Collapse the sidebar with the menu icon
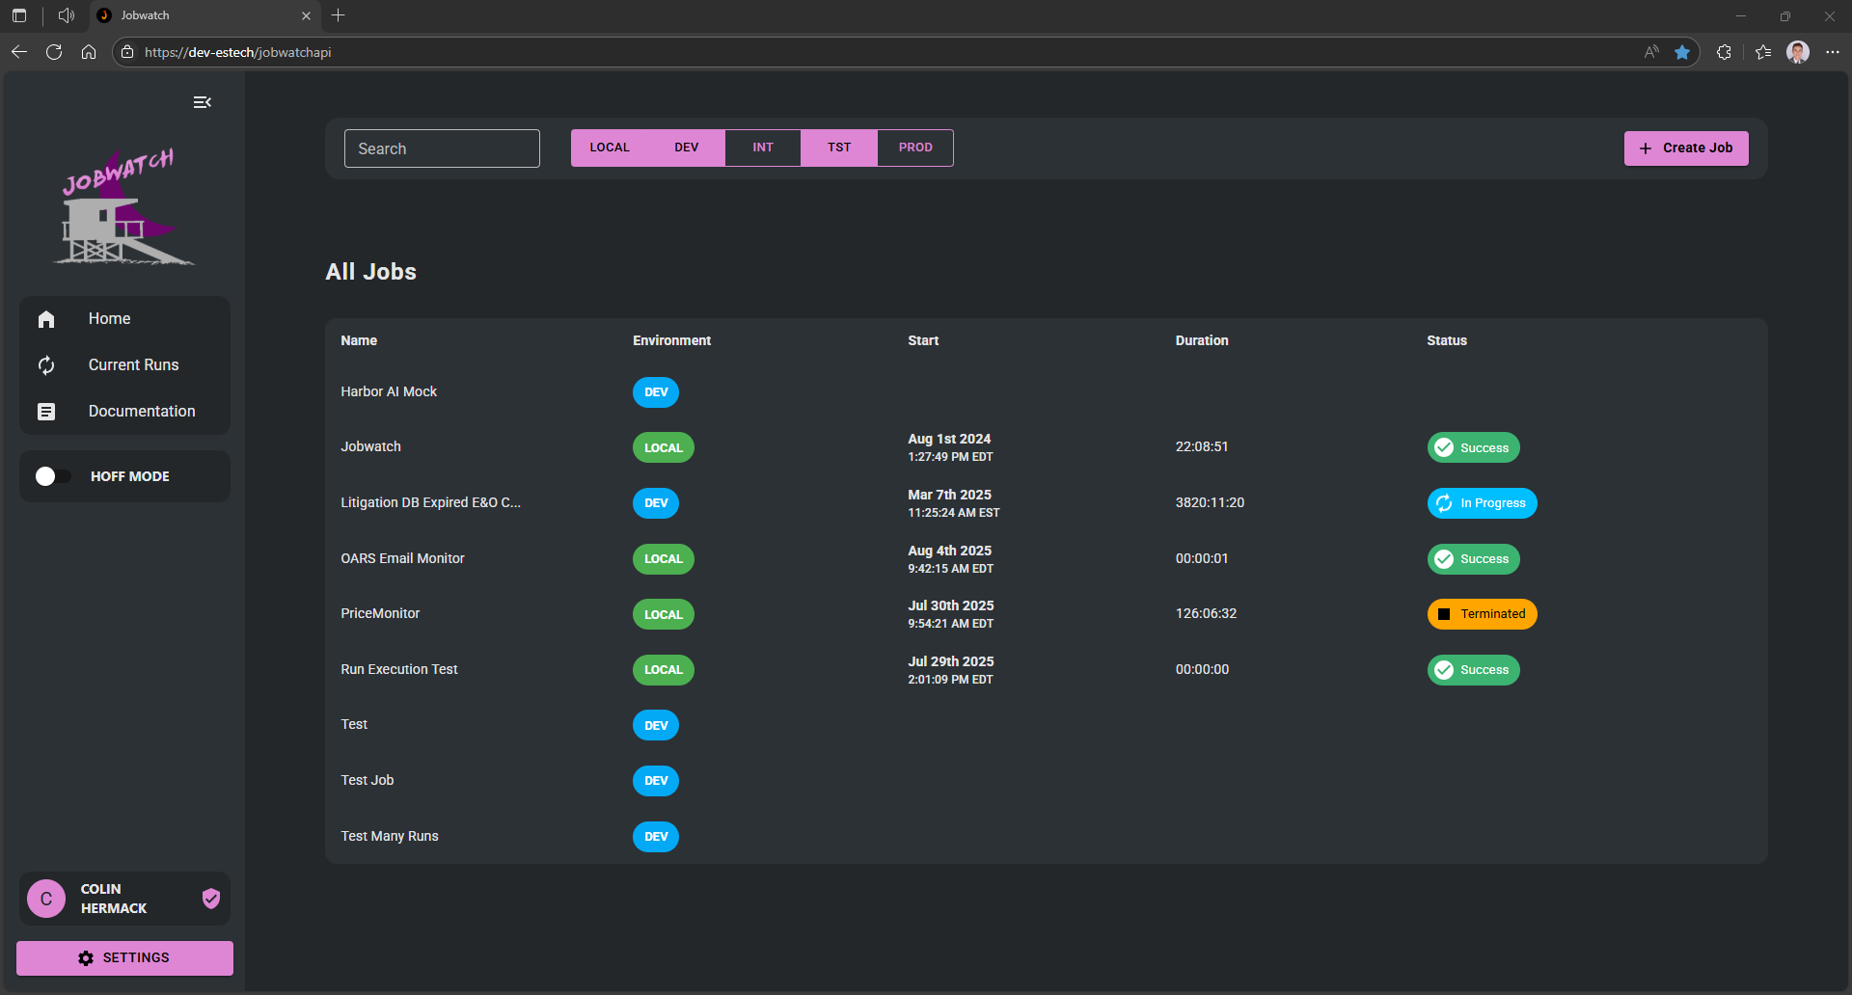 [x=202, y=102]
